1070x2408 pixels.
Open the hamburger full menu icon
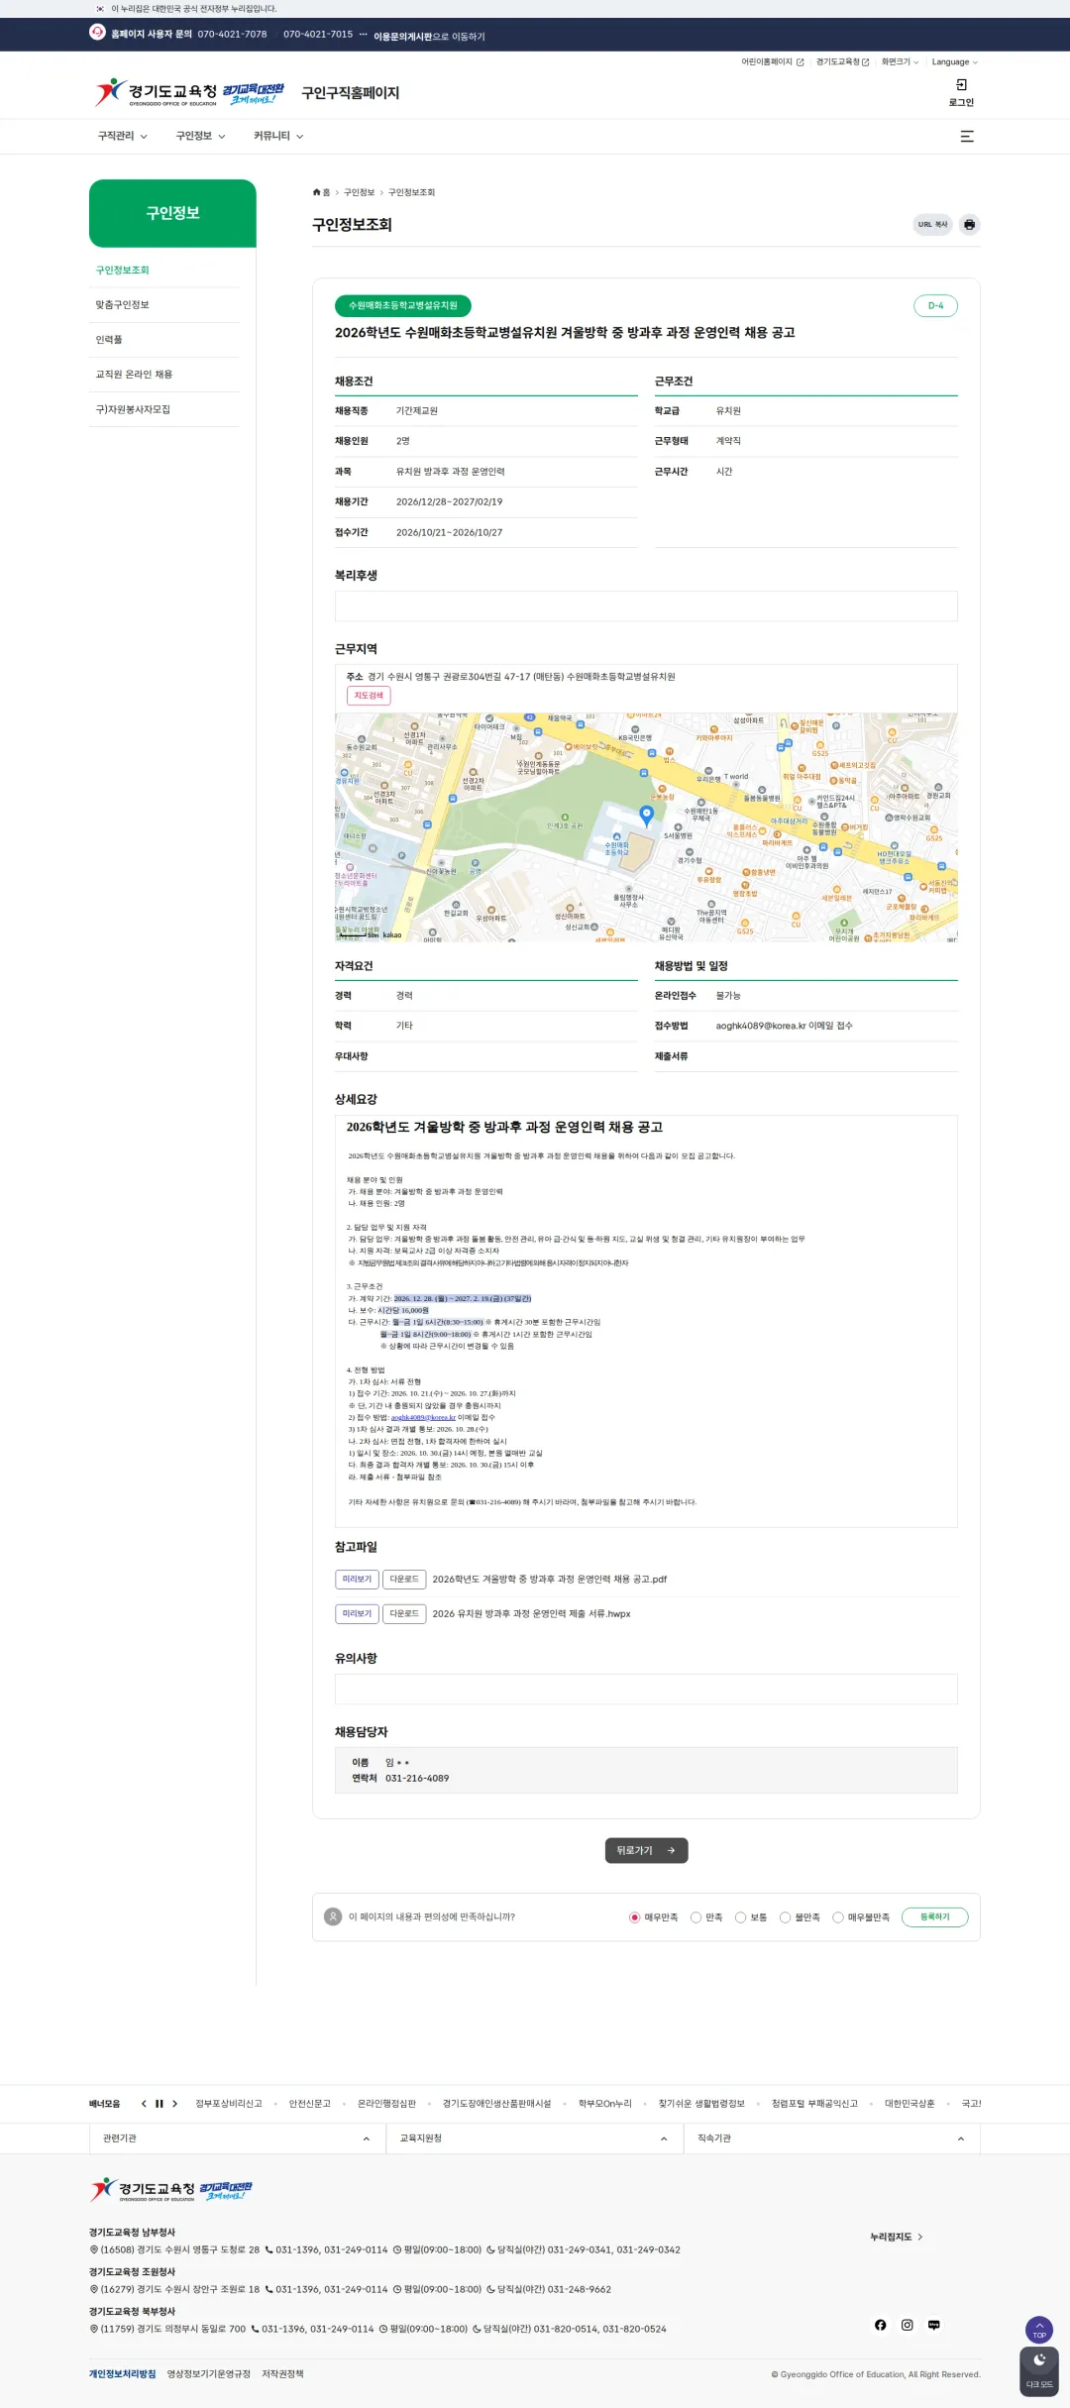point(967,137)
